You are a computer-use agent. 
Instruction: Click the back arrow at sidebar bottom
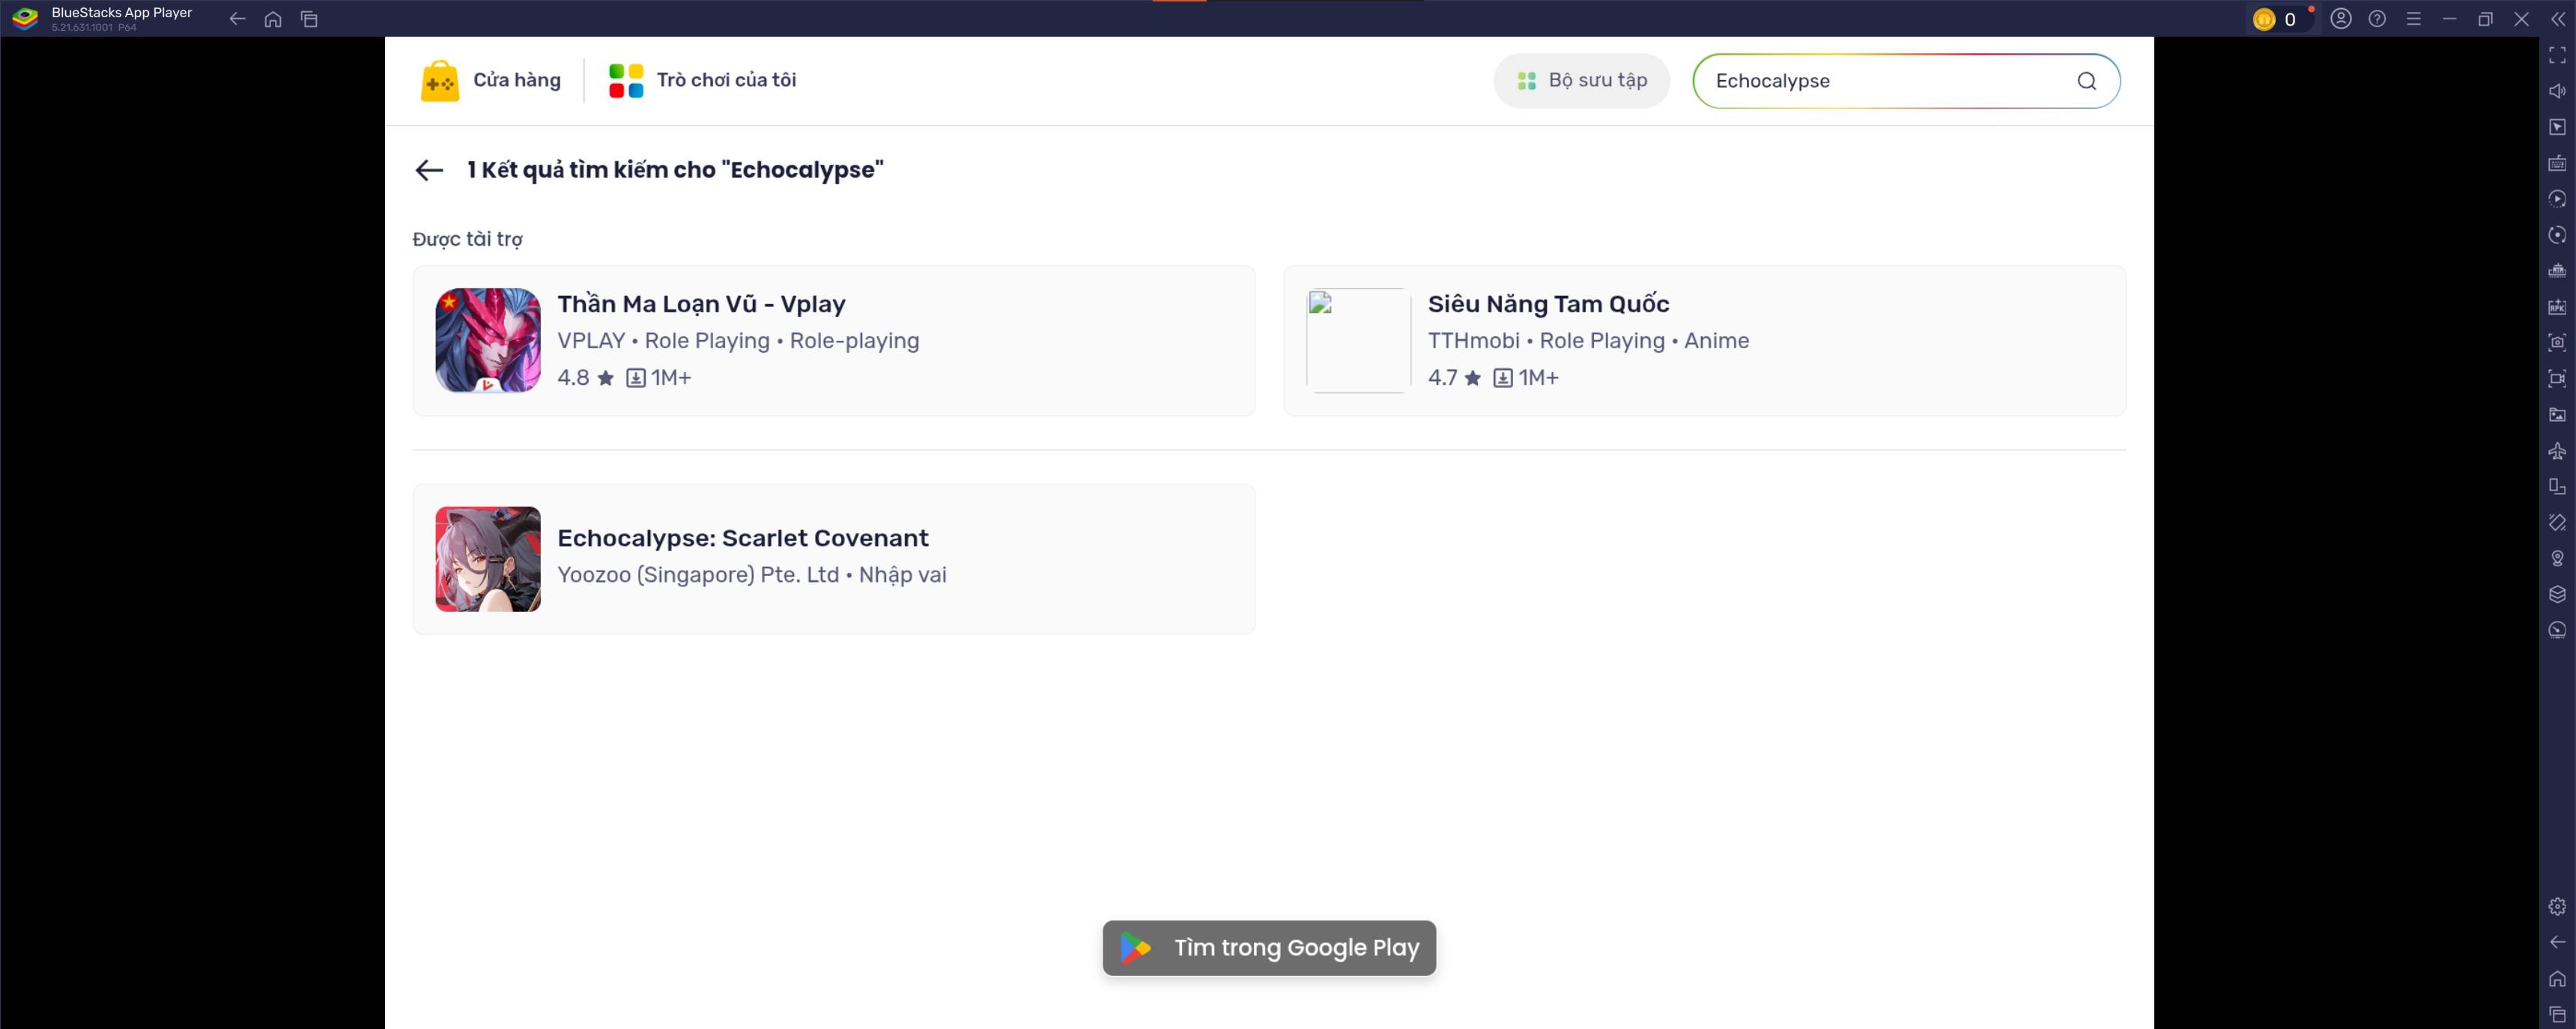tap(2557, 943)
